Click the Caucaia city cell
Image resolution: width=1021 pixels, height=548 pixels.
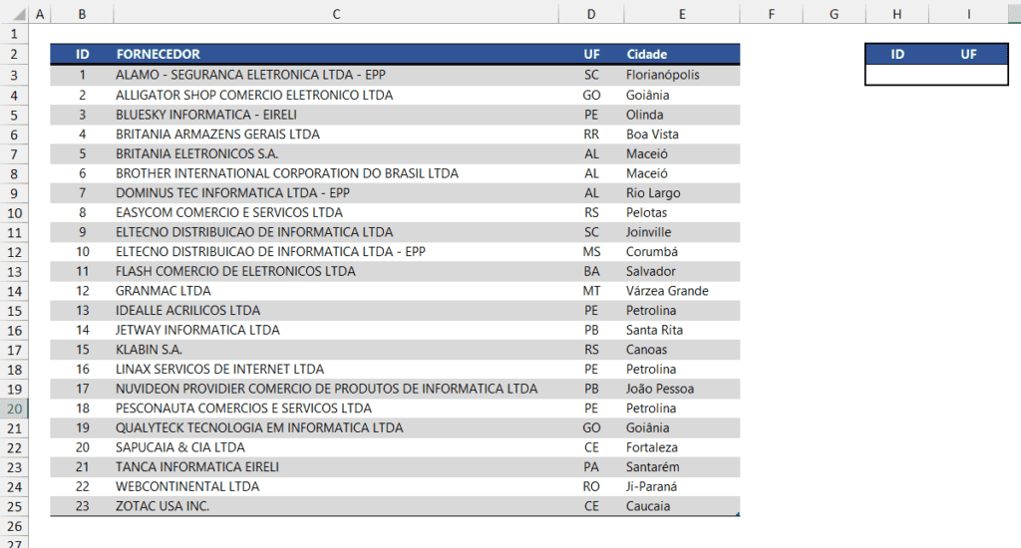point(682,506)
